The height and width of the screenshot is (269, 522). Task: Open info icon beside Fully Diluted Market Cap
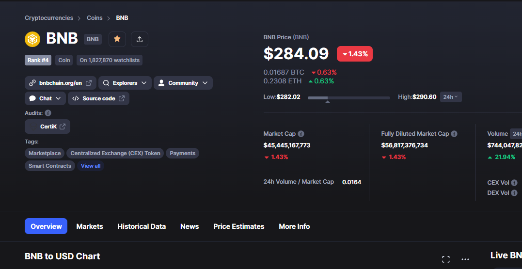click(454, 134)
